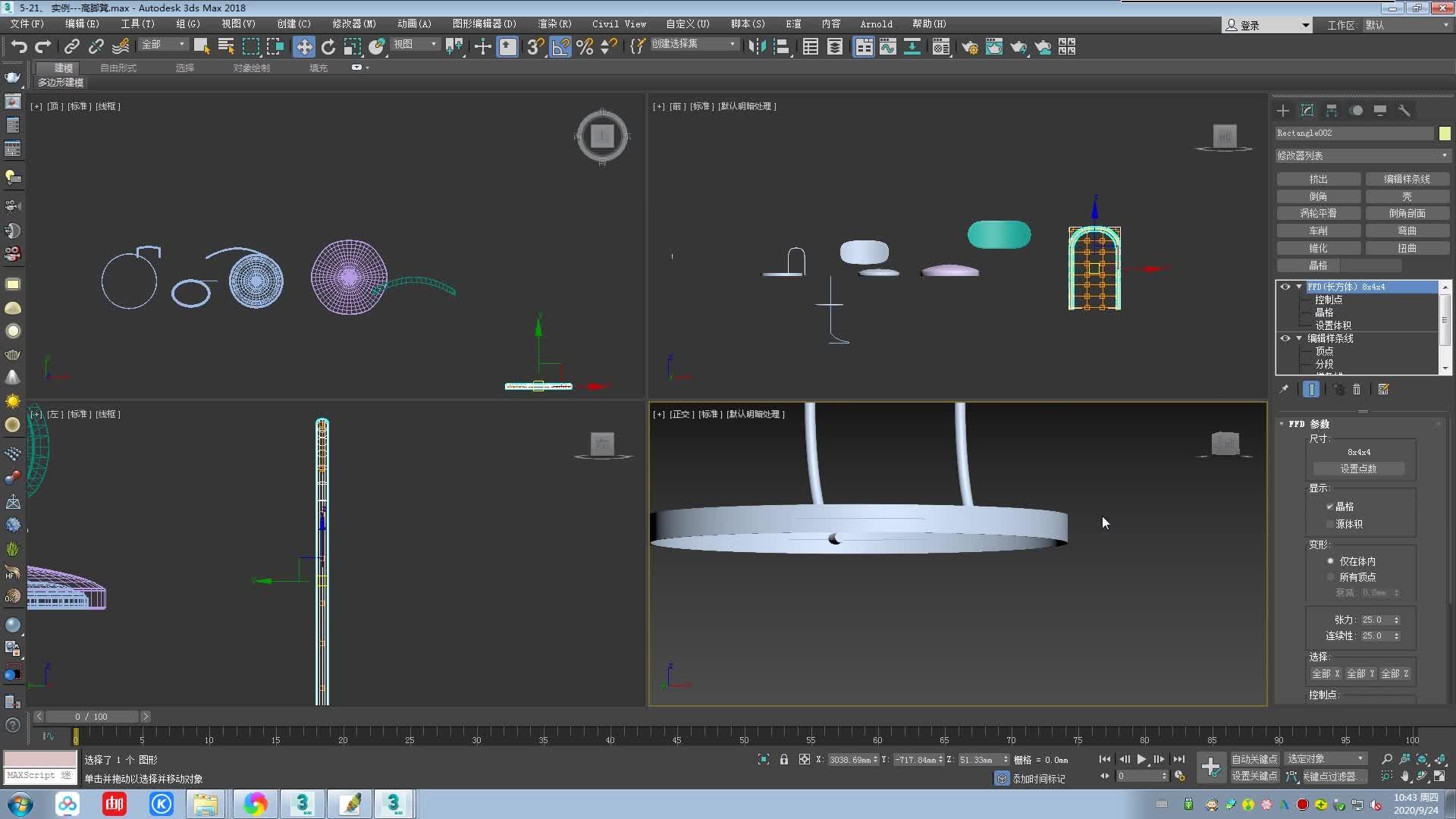This screenshot has width=1456, height=819.
Task: Hide the FFD modifier via eye icon
Action: pyautogui.click(x=1285, y=287)
